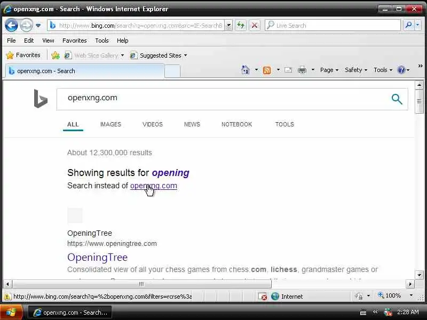Open the File menu
427x320 pixels.
point(11,41)
